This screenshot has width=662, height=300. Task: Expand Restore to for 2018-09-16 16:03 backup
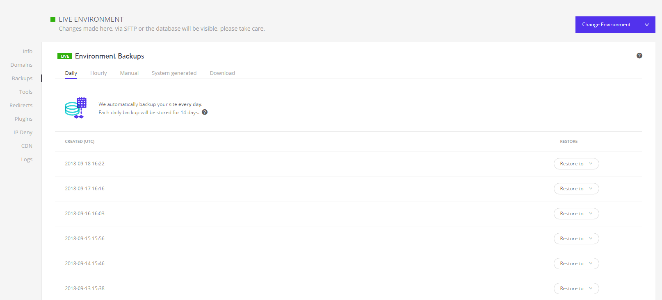[576, 214]
